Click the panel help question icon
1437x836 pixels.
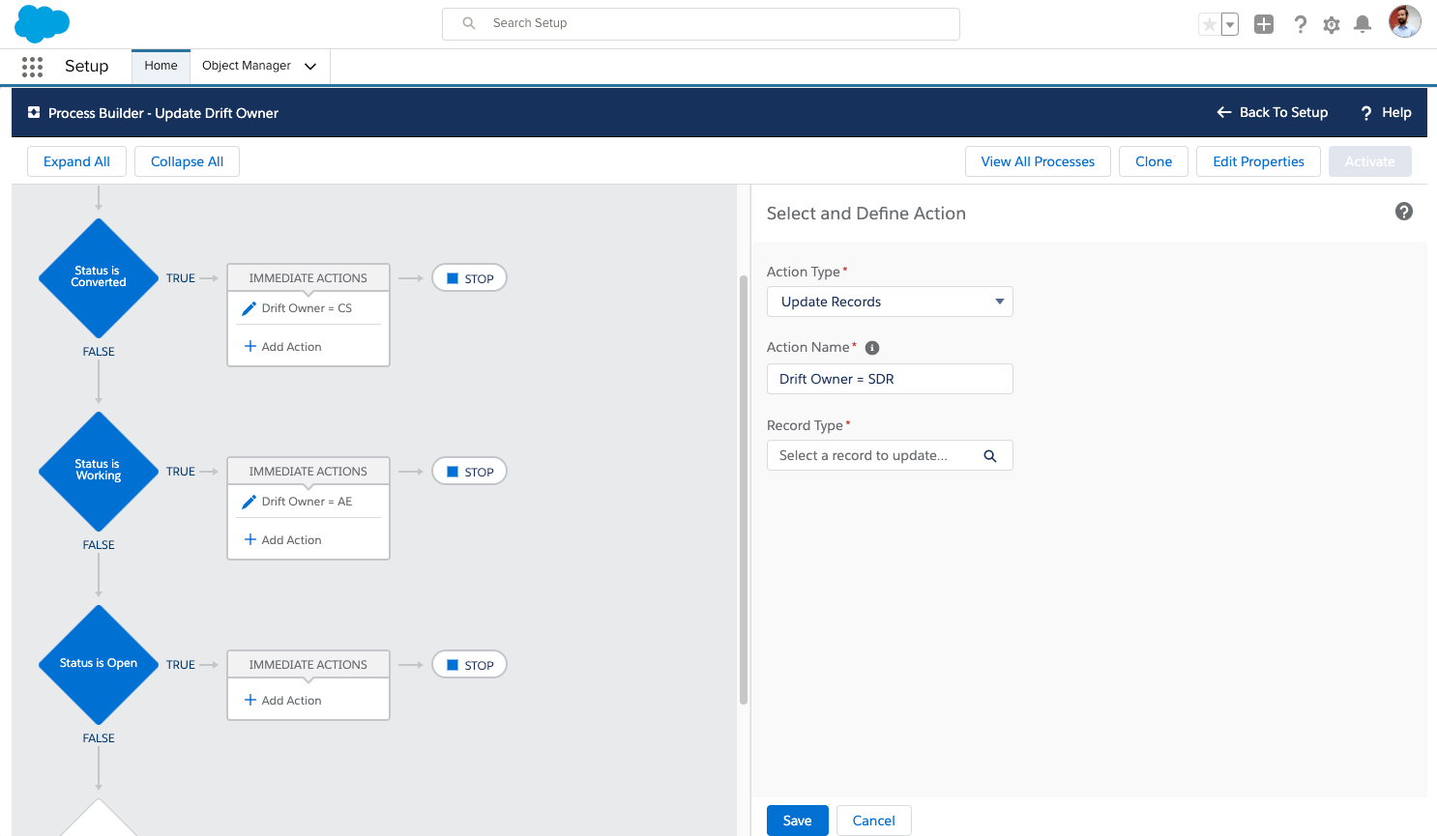click(x=1404, y=212)
